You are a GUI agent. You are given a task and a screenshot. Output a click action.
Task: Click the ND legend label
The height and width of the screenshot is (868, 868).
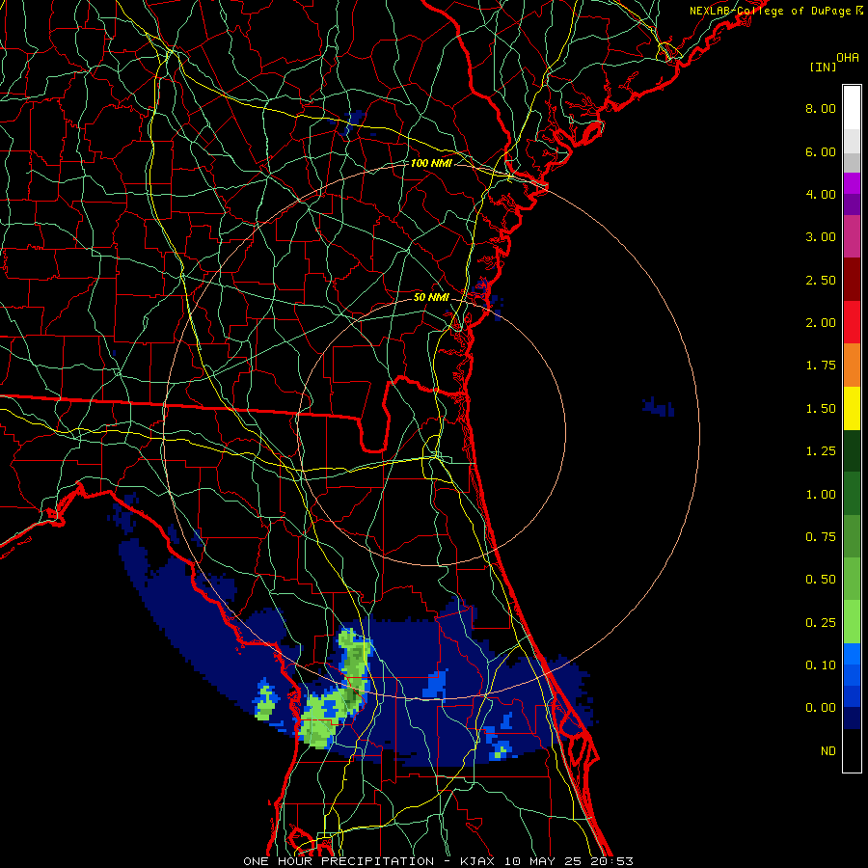coord(828,751)
